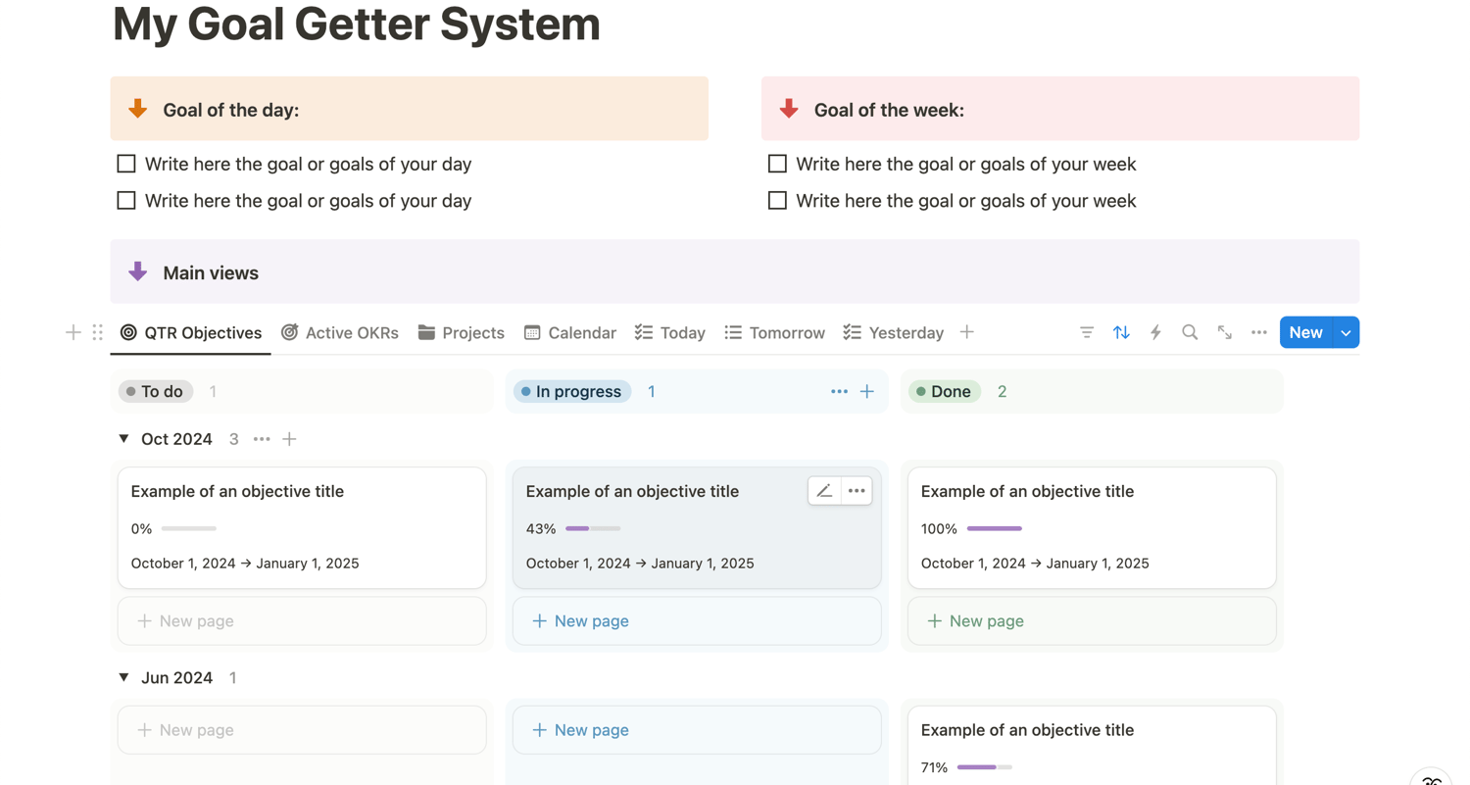
Task: Click the Goal of the day heading
Action: (x=231, y=110)
